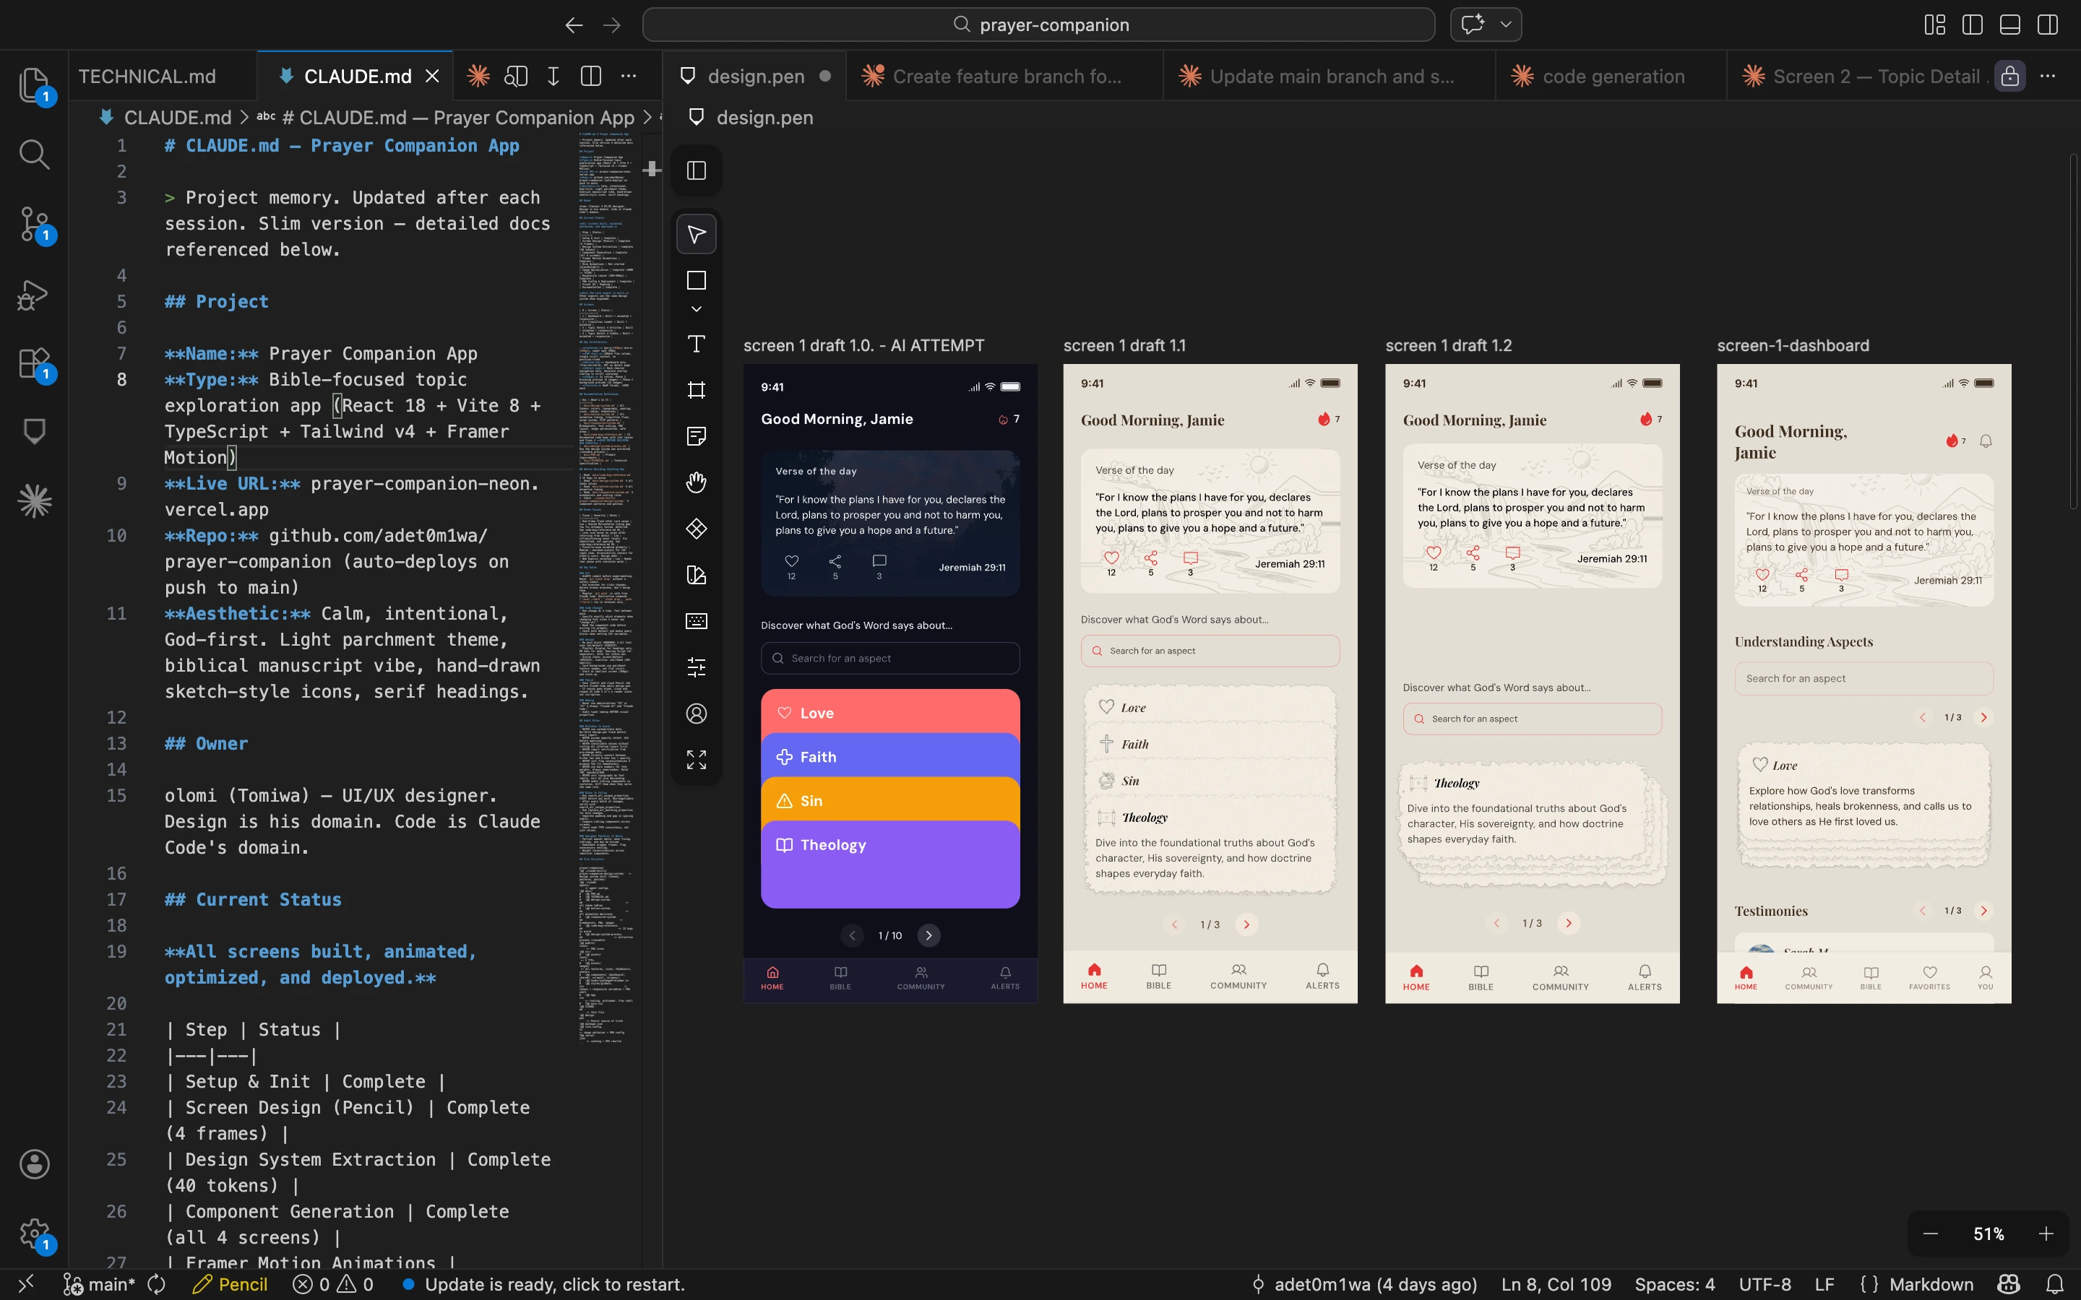2081x1300 pixels.
Task: Zoom in with the plus button
Action: pos(2046,1234)
